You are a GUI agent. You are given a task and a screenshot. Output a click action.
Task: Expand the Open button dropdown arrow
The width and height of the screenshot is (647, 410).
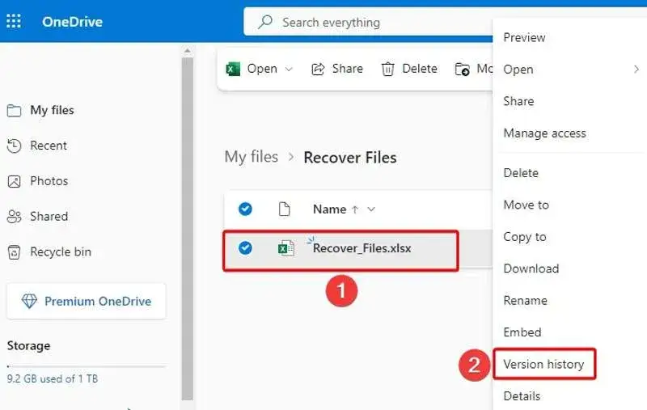point(289,69)
